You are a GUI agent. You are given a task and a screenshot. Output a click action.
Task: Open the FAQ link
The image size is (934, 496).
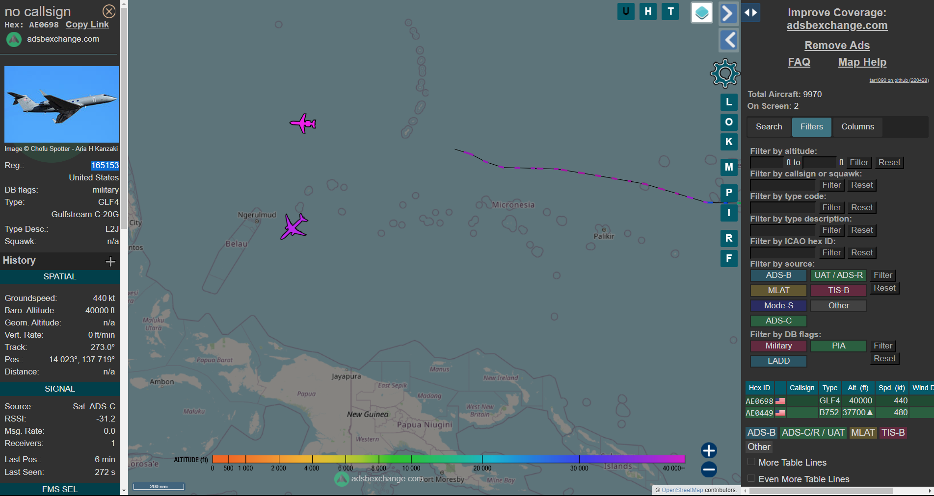coord(799,62)
